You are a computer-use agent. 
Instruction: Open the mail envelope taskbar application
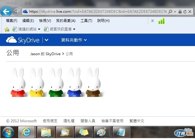pos(65,132)
